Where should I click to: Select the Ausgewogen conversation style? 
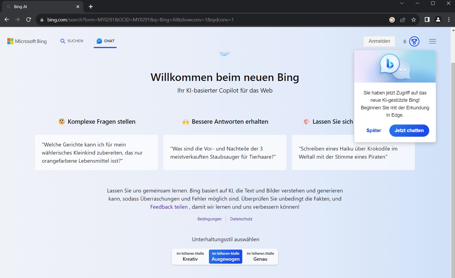click(x=225, y=256)
